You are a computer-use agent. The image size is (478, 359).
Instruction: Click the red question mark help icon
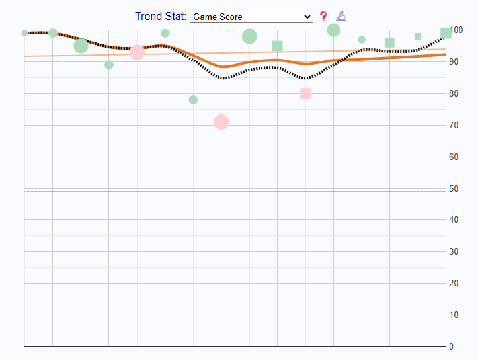pos(323,17)
